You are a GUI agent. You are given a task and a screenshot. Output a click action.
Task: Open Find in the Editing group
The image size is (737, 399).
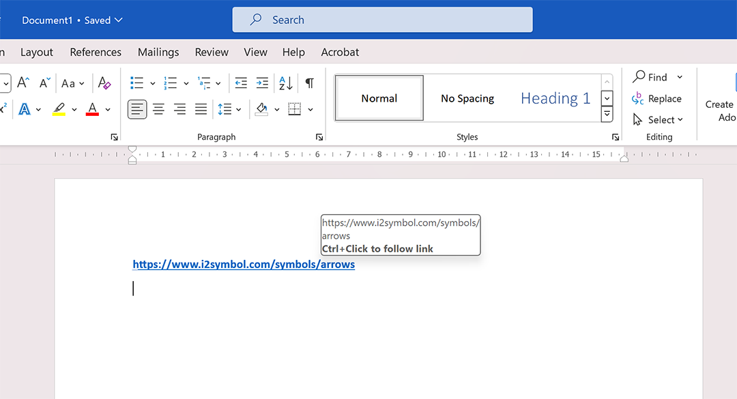[650, 77]
